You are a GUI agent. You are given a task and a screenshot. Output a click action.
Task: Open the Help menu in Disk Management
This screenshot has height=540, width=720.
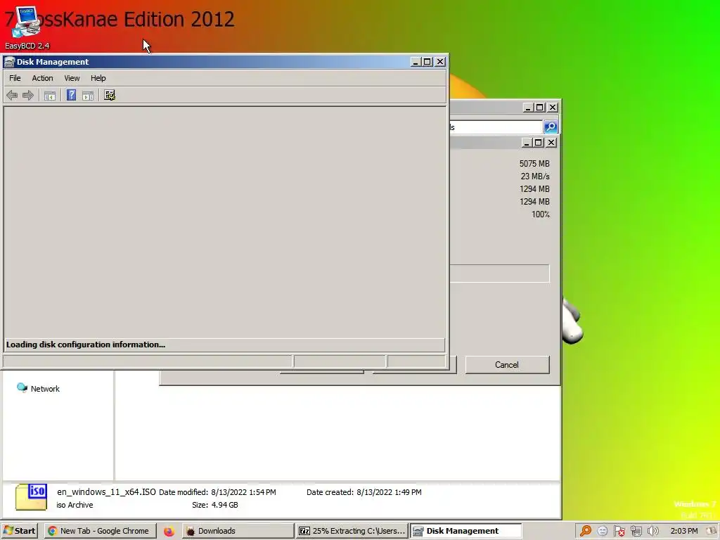pos(98,78)
